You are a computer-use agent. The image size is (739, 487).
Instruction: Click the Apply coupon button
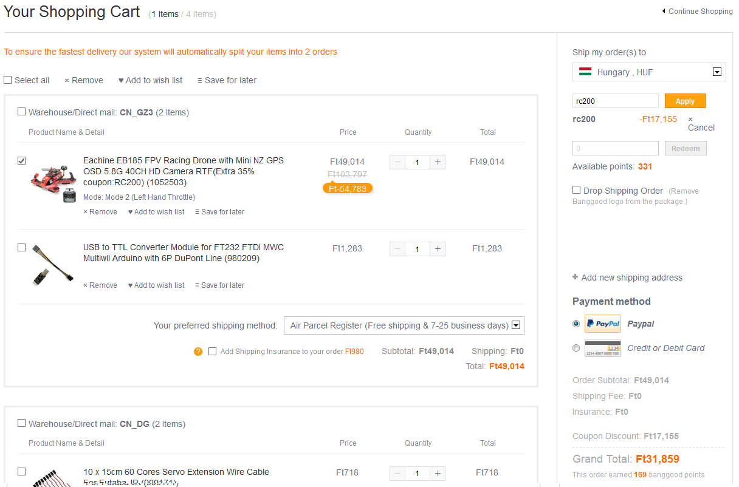[684, 101]
